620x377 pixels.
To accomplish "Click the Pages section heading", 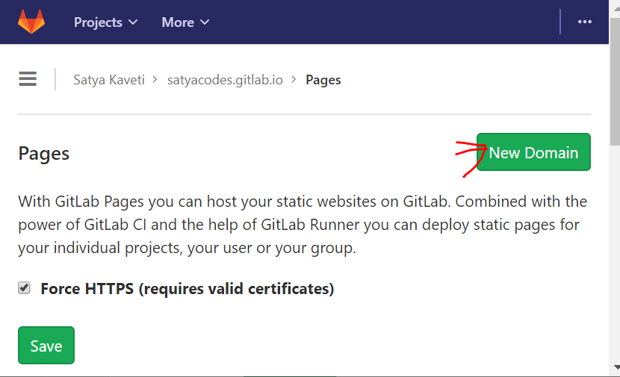I will click(x=43, y=153).
